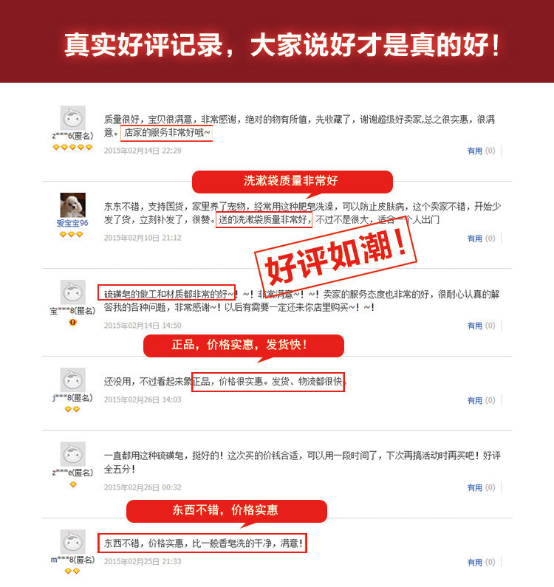Click the avatar of reviewer 宝***8(匿名)
The width and height of the screenshot is (554, 587).
tap(72, 292)
